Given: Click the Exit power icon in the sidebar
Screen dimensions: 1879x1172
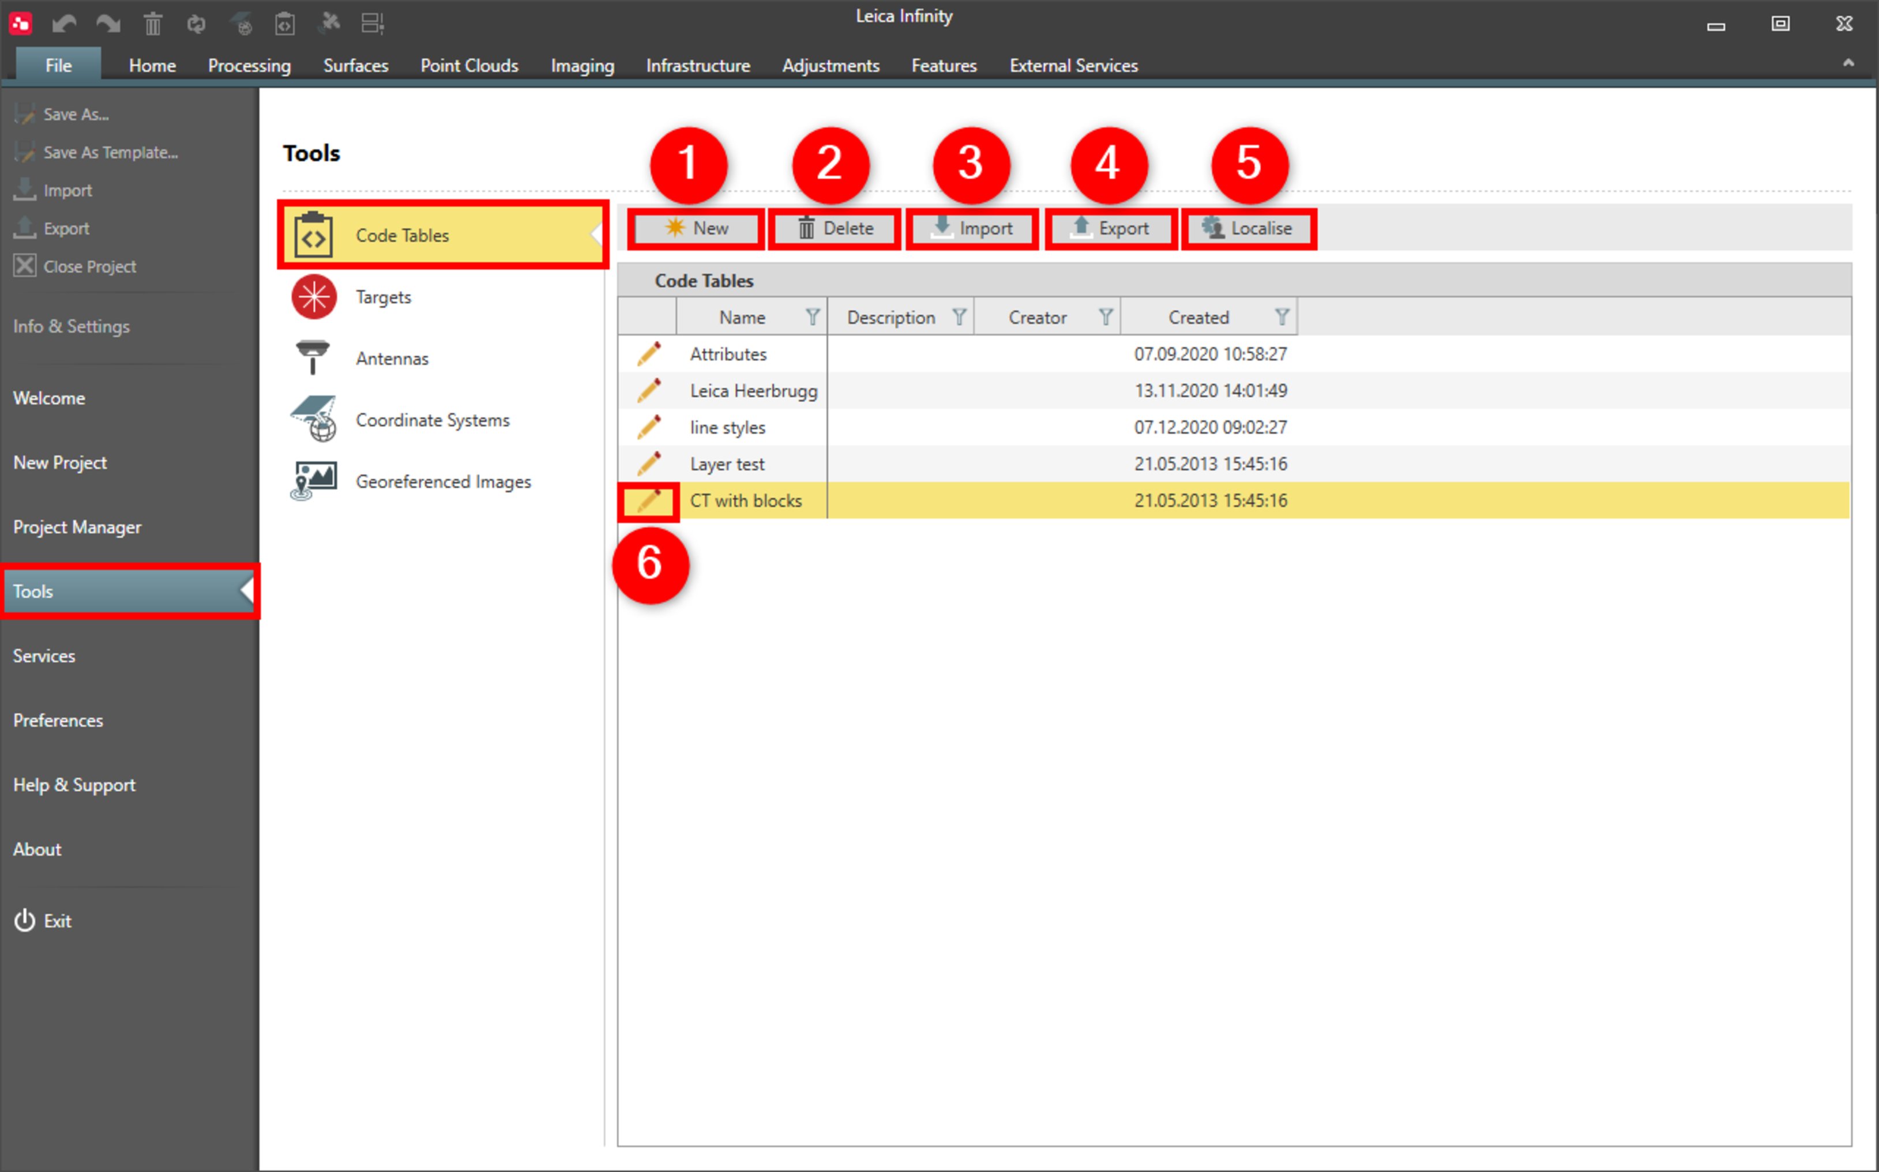Looking at the screenshot, I should tap(25, 920).
